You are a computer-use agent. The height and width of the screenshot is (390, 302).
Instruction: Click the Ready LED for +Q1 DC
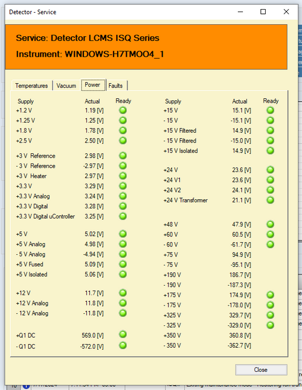123,334
